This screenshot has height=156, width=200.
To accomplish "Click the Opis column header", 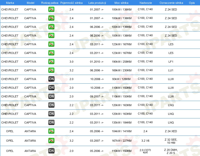I will click(x=192, y=3).
